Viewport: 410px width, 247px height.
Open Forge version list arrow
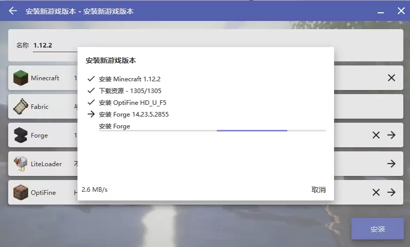(391, 135)
